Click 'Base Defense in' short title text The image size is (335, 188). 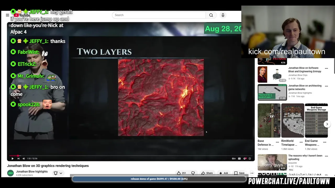pyautogui.click(x=265, y=143)
